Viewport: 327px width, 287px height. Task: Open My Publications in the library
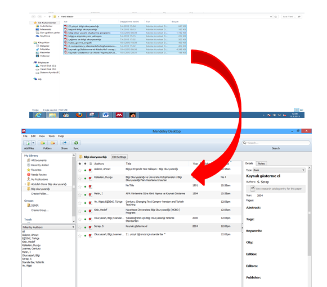[39, 179]
